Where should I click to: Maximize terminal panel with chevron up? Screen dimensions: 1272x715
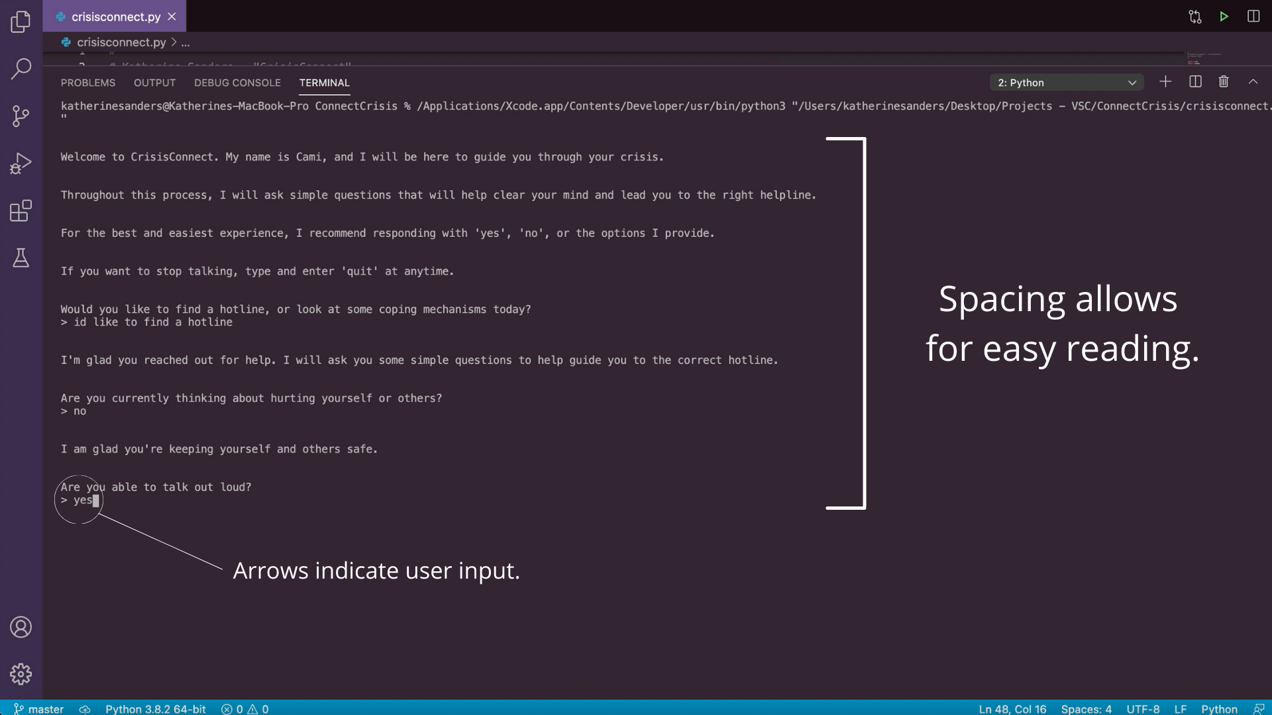pos(1253,82)
